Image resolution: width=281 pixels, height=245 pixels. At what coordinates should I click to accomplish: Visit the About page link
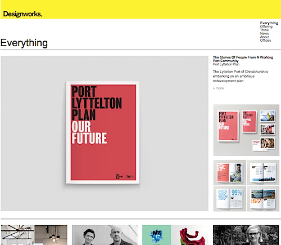pos(265,37)
